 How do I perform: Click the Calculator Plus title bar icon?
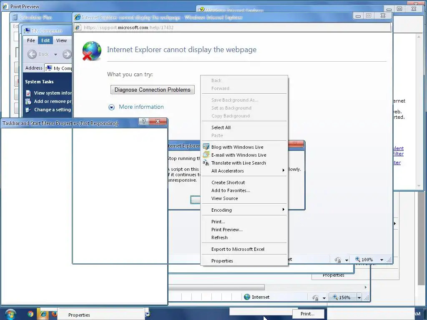coord(15,17)
